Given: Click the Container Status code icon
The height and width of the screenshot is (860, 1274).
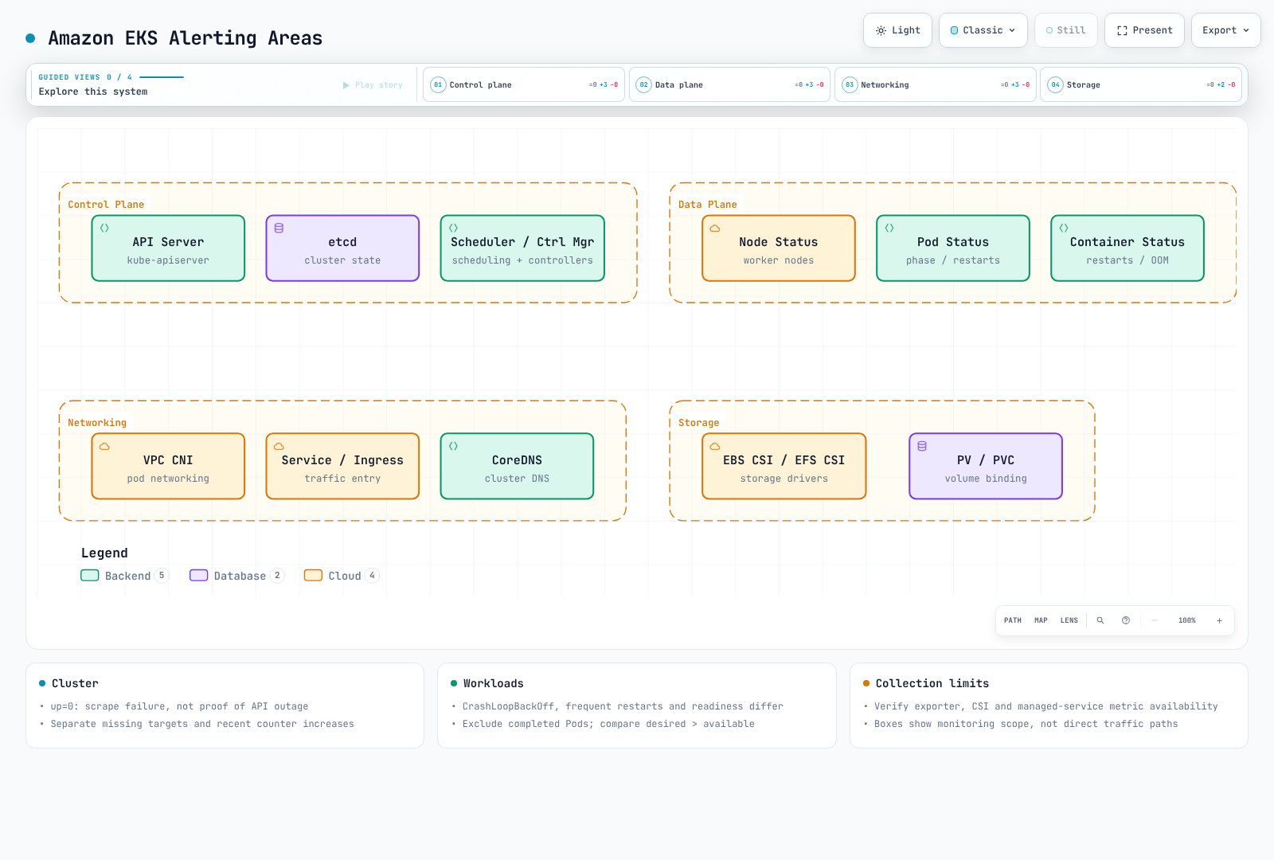Looking at the screenshot, I should tap(1064, 228).
